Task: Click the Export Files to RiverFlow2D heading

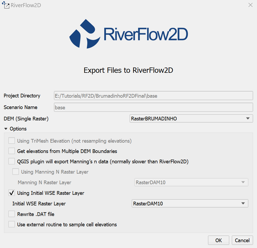Action: [128, 70]
